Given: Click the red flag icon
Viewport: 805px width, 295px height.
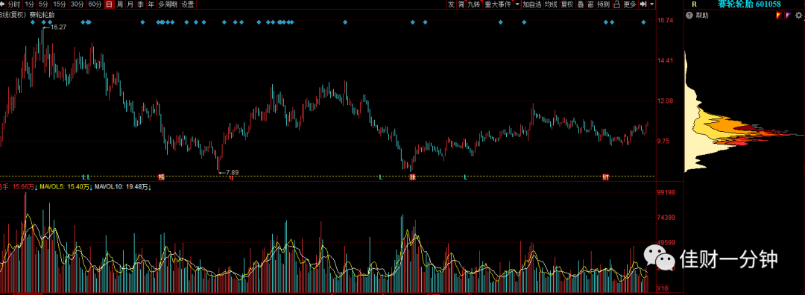Looking at the screenshot, I should pos(780,16).
